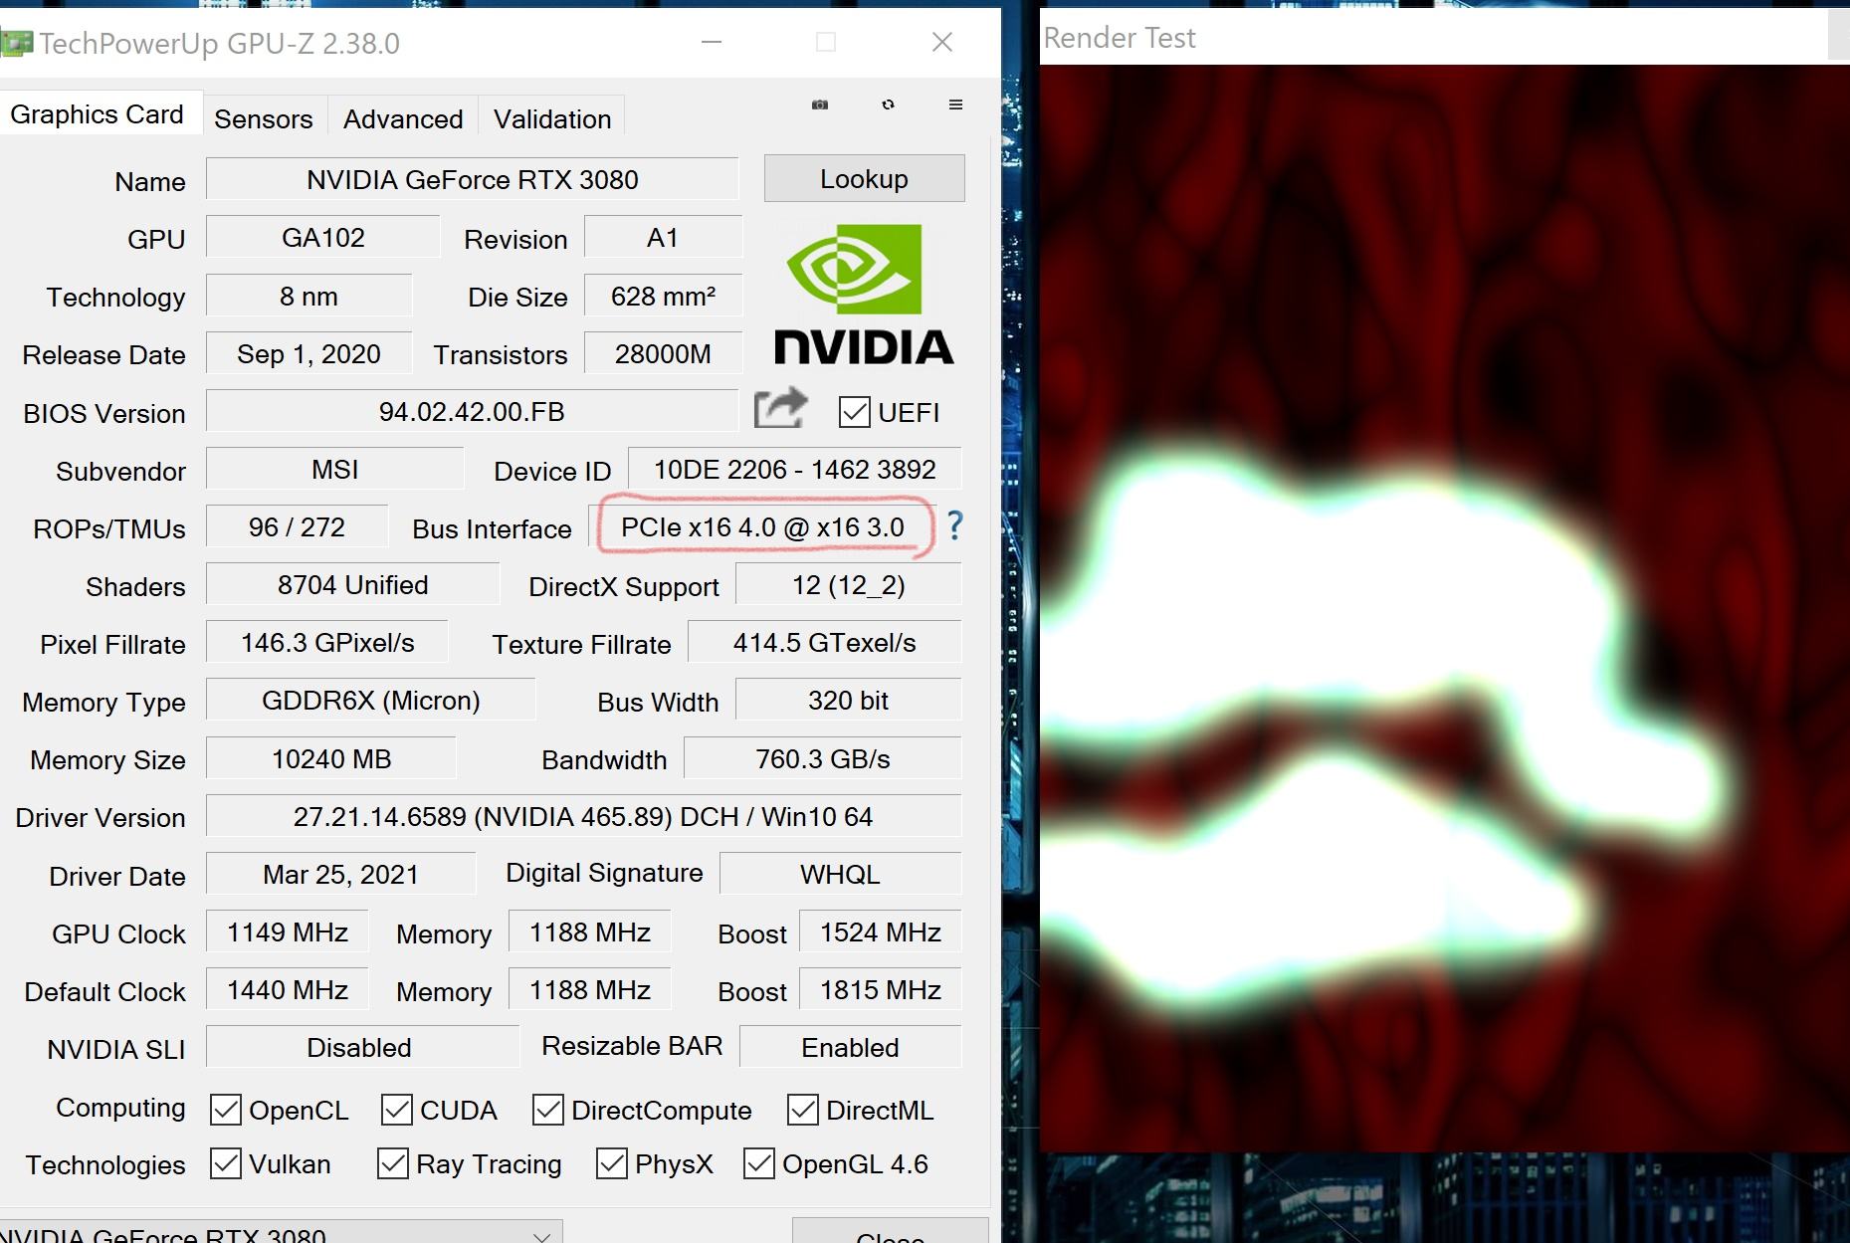Toggle the OpenCL checkbox
1850x1243 pixels.
click(x=226, y=1110)
